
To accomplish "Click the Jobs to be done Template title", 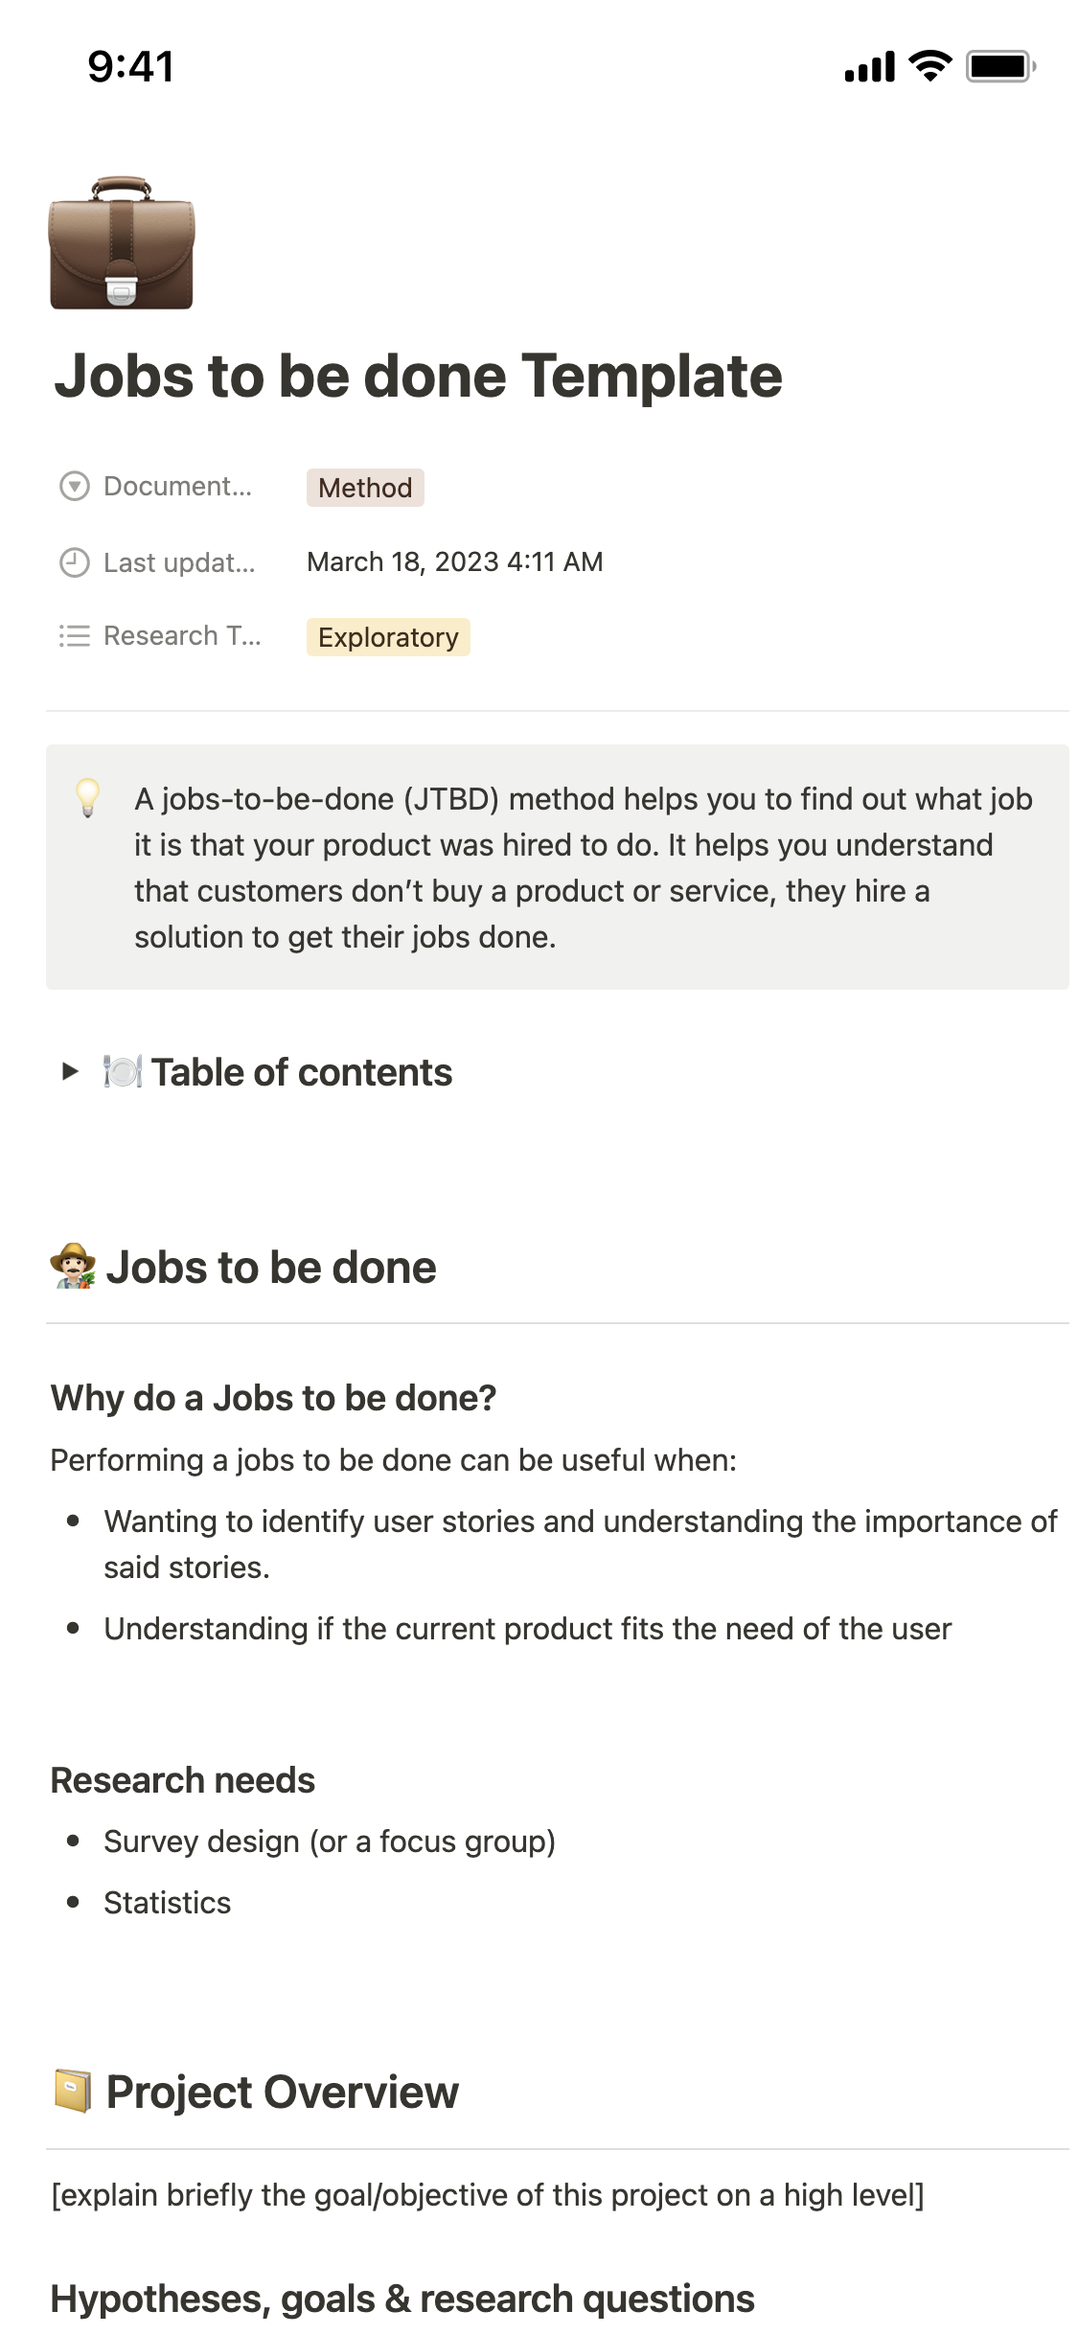I will [418, 376].
